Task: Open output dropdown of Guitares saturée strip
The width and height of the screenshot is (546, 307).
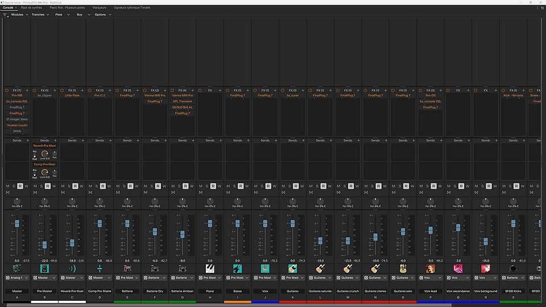Action: [x=320, y=278]
